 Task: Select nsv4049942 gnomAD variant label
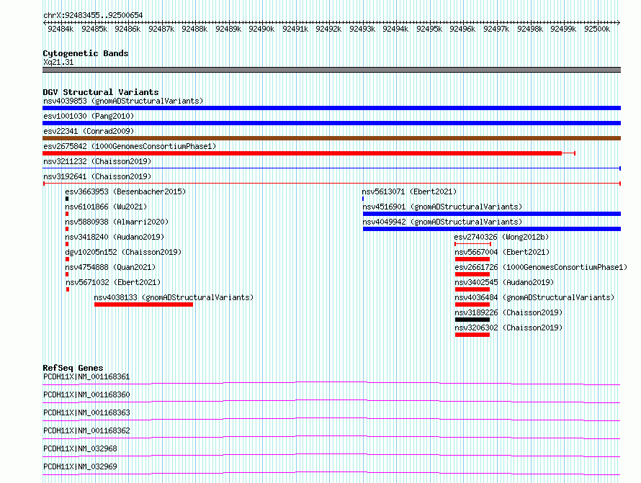pyautogui.click(x=442, y=222)
